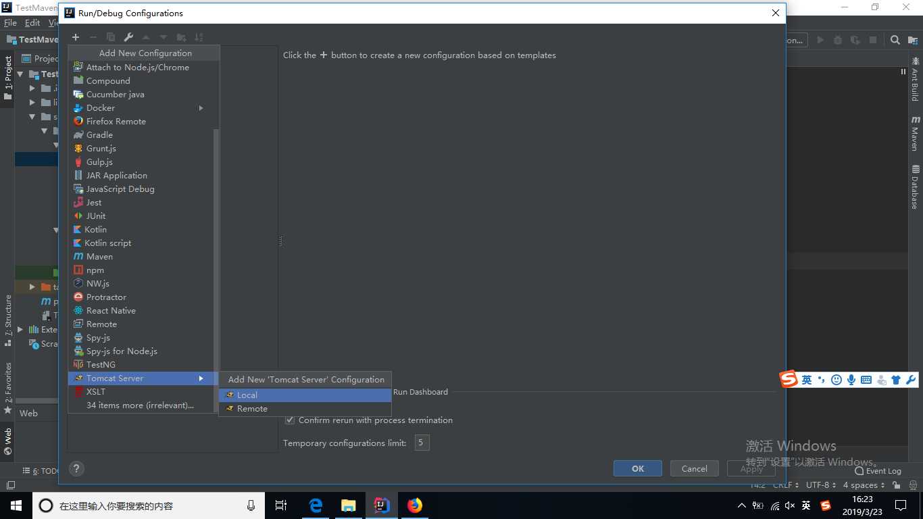Click Temporary configurations limit field
This screenshot has width=923, height=519.
coord(422,443)
